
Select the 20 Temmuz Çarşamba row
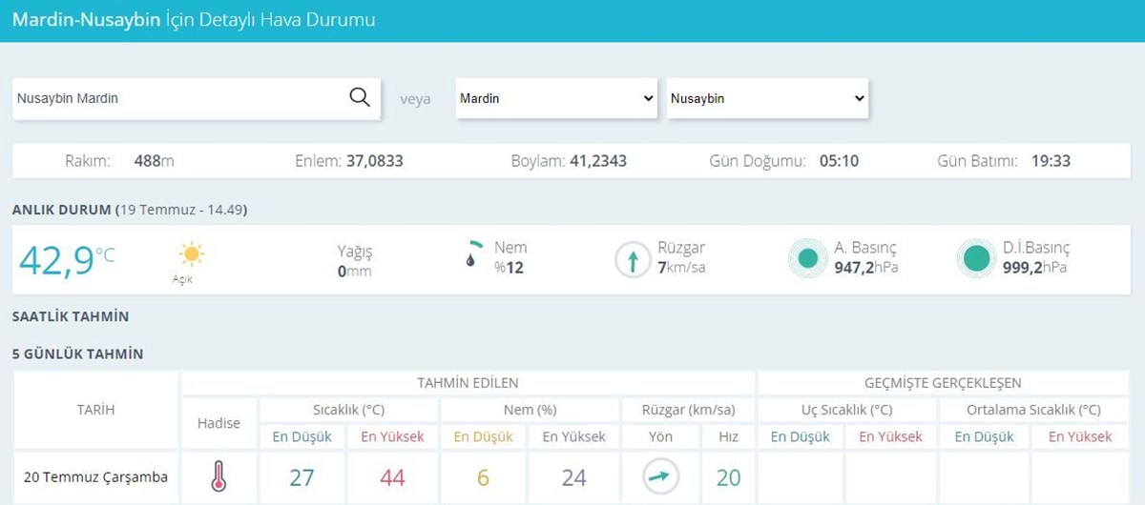pos(95,477)
